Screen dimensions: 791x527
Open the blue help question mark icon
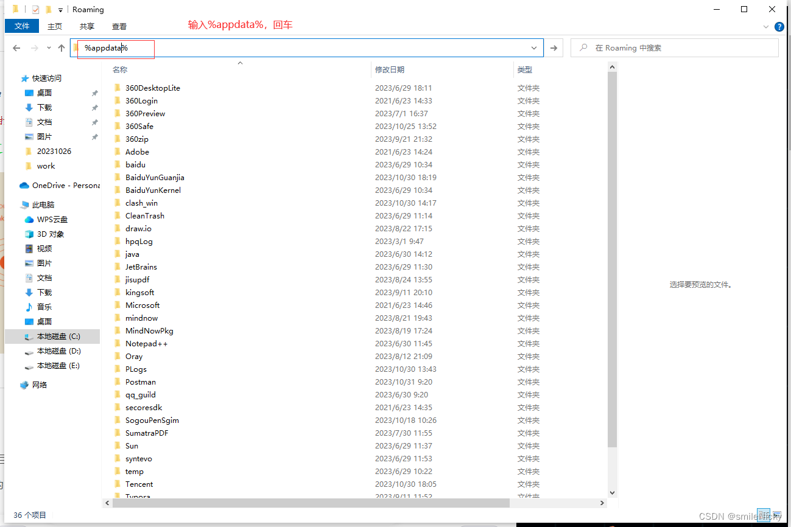pos(779,27)
